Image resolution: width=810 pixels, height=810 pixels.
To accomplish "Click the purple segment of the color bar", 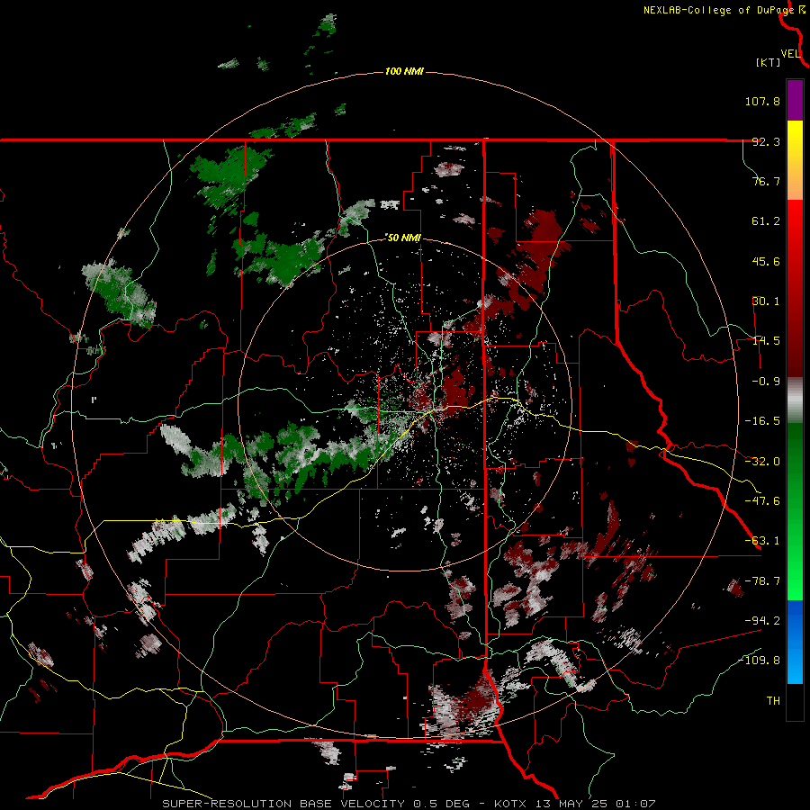I will (x=795, y=100).
